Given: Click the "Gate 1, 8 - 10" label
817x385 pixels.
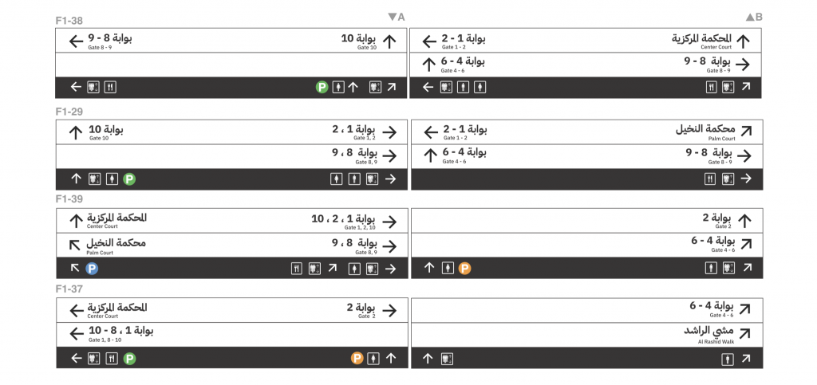Looking at the screenshot, I should (105, 340).
